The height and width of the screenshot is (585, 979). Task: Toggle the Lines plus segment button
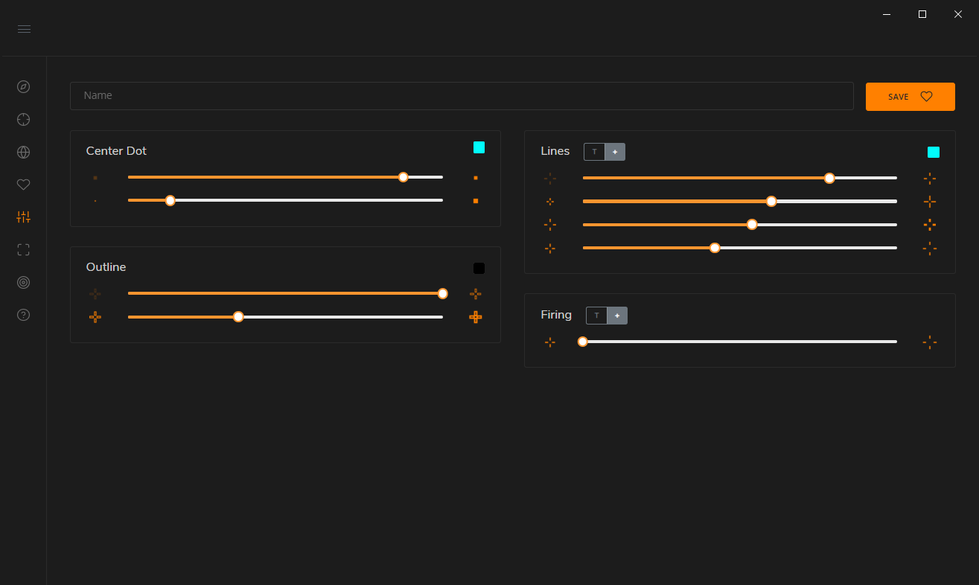(x=615, y=151)
